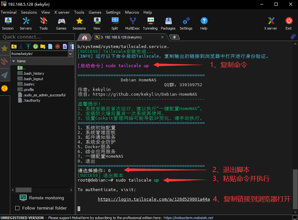This screenshot has height=220, width=298.
Task: Open a new tab with plus button
Action: pos(174,37)
